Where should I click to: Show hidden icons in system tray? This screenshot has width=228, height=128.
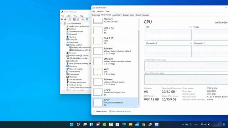[183, 124]
